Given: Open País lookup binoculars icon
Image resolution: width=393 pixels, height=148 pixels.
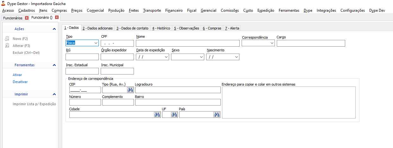Looking at the screenshot, I should pyautogui.click(x=217, y=115).
